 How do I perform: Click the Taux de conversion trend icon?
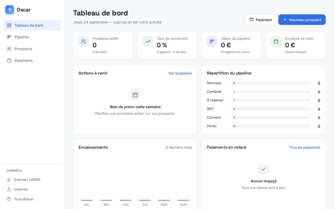(148, 42)
